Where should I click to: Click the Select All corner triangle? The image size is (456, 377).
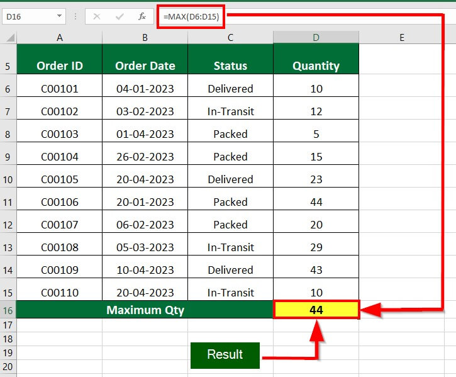point(11,38)
